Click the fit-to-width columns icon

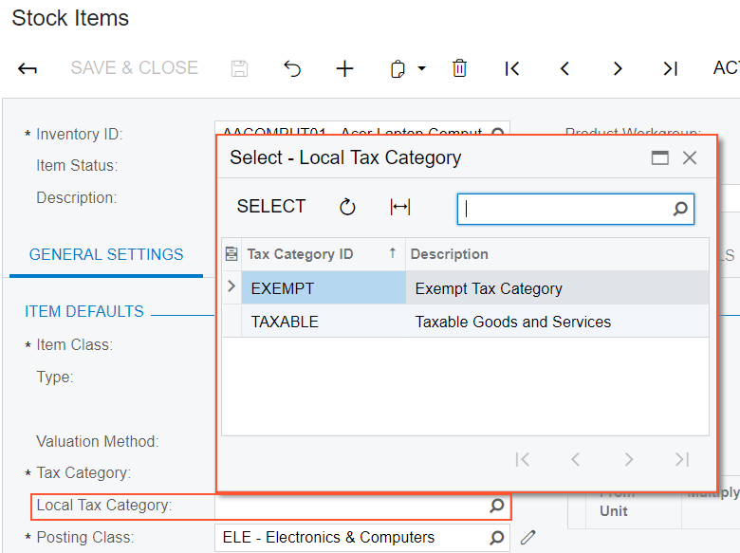400,207
